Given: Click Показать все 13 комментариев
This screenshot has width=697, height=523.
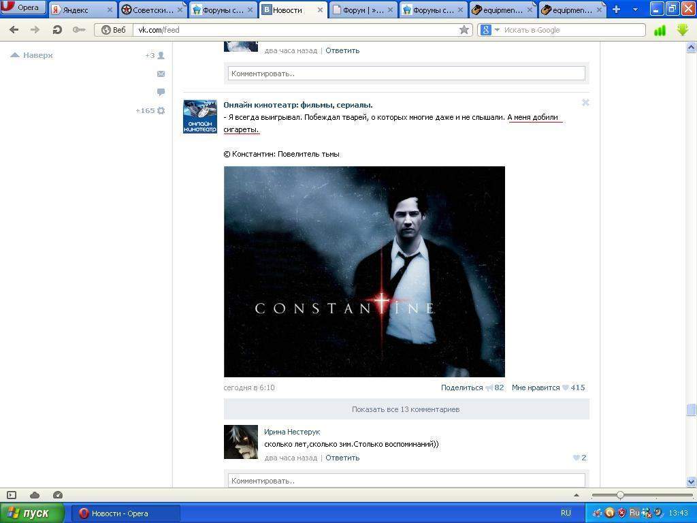Looking at the screenshot, I should pyautogui.click(x=406, y=409).
